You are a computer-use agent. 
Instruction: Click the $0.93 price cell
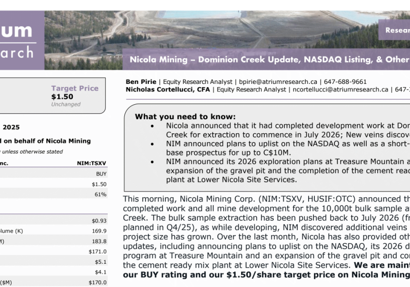99,221
